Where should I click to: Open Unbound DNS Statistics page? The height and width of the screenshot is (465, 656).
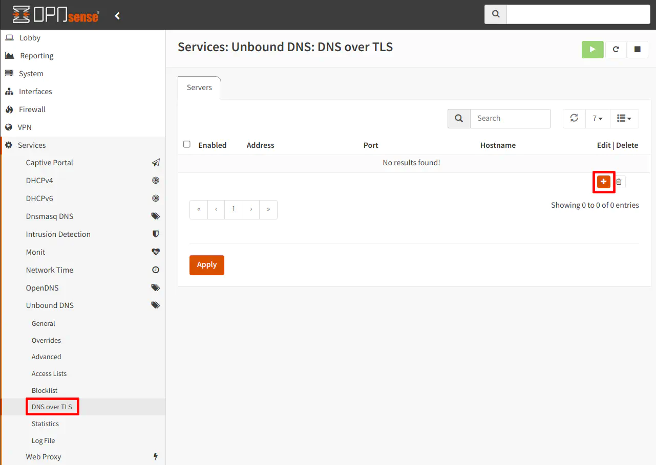pyautogui.click(x=45, y=424)
